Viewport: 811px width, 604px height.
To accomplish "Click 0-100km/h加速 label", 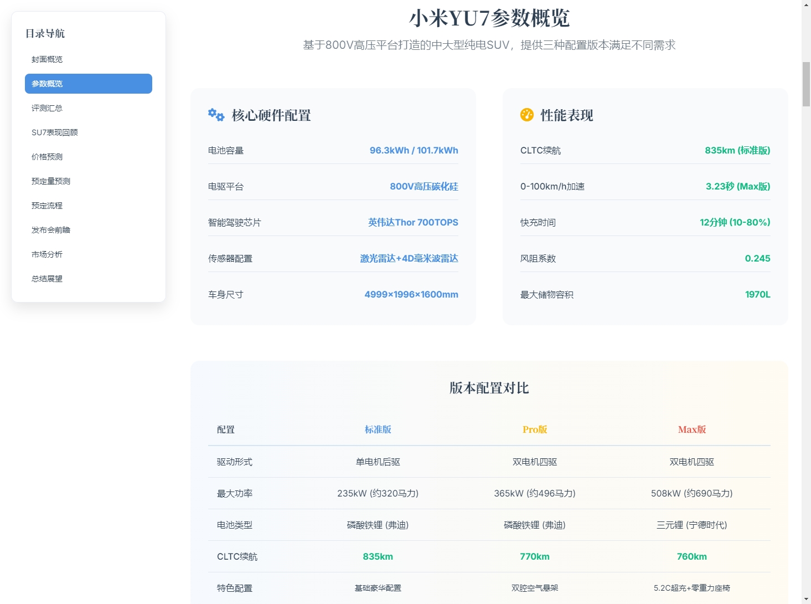I will [x=552, y=186].
